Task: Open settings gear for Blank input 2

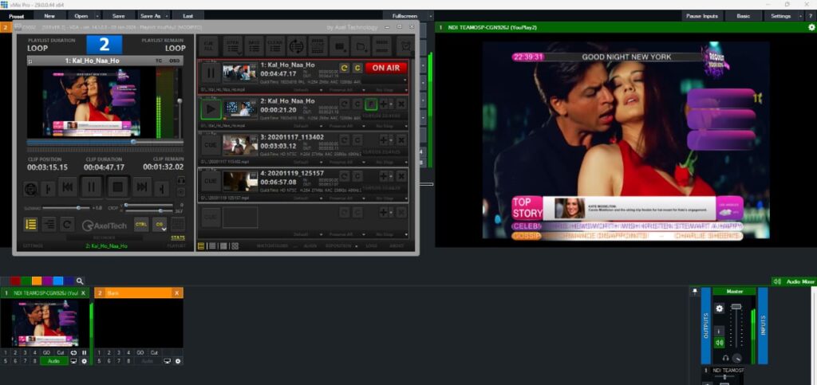Action: [x=178, y=360]
